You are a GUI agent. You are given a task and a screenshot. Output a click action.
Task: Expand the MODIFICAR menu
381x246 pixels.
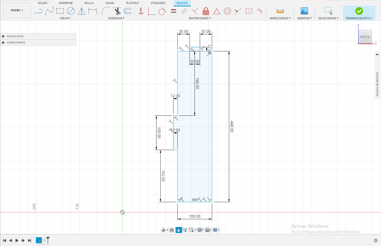pyautogui.click(x=116, y=18)
